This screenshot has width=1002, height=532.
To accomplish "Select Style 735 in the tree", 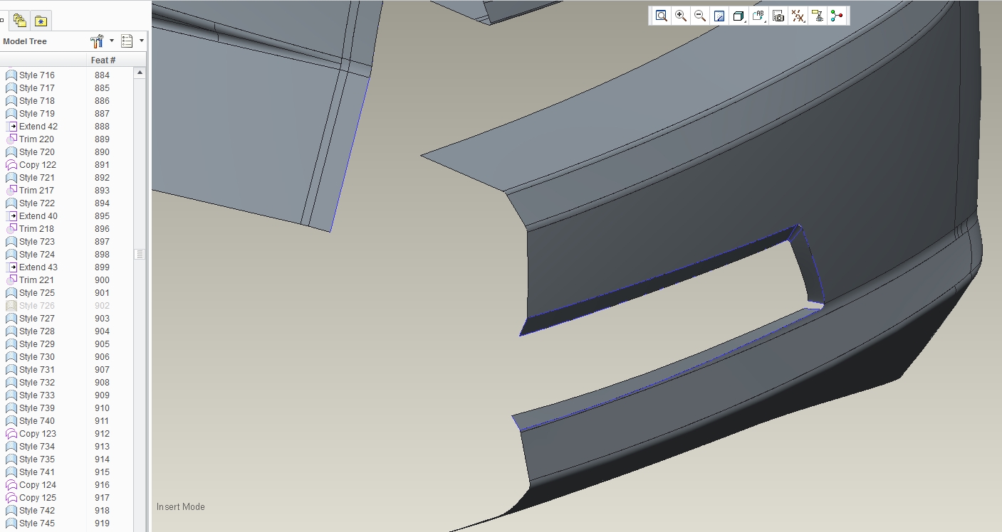I will pos(37,459).
